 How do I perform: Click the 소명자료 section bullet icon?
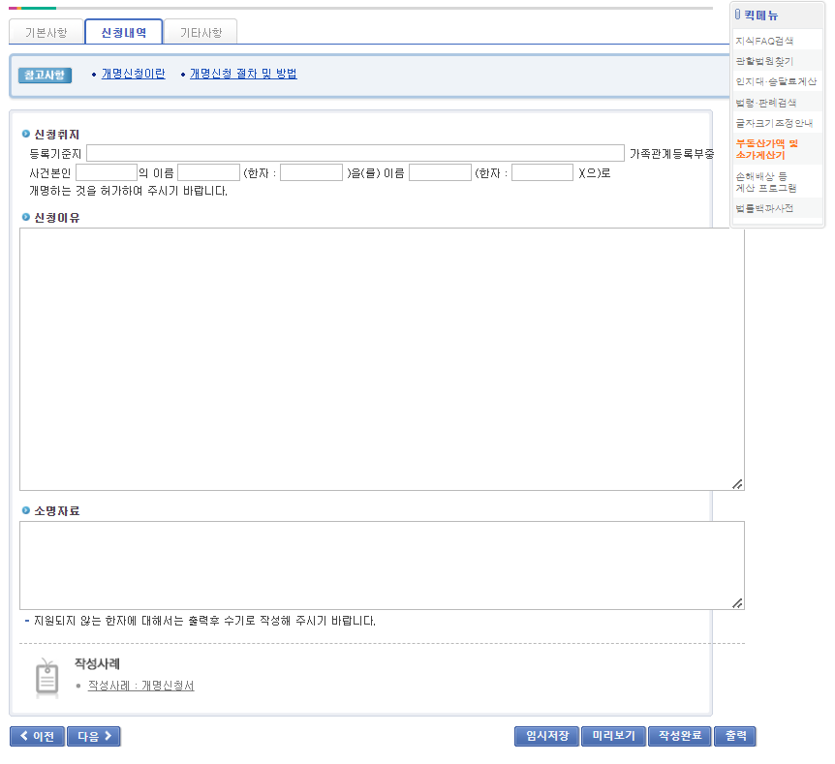[x=25, y=510]
